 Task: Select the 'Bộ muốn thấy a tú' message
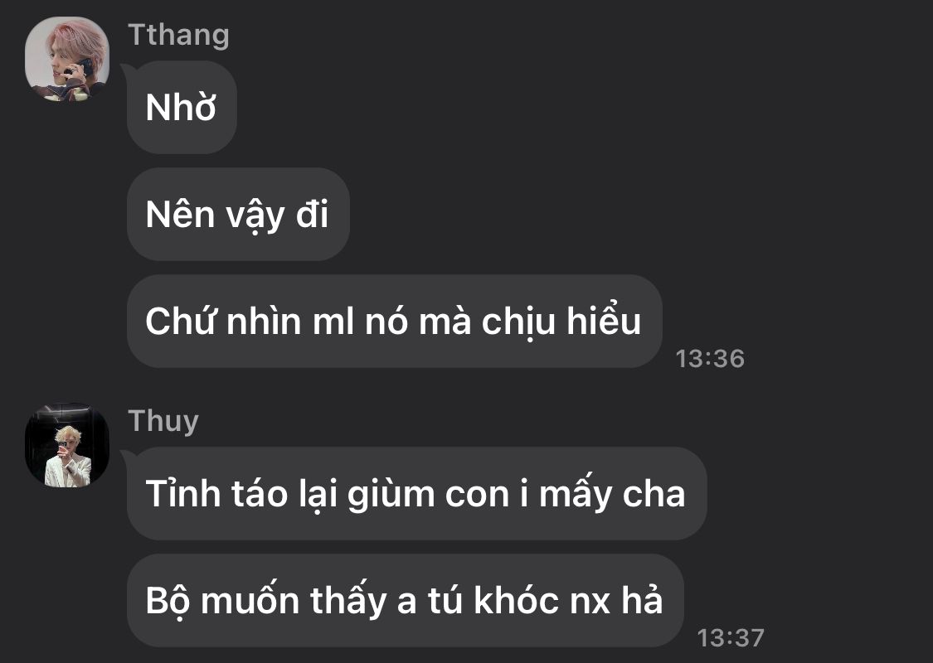[x=406, y=601]
